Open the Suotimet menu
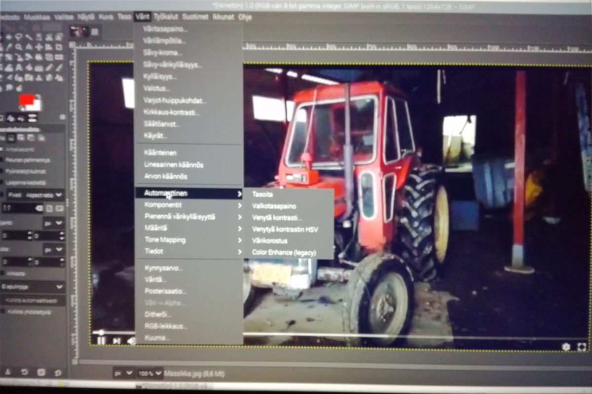Image resolution: width=592 pixels, height=394 pixels. (194, 17)
